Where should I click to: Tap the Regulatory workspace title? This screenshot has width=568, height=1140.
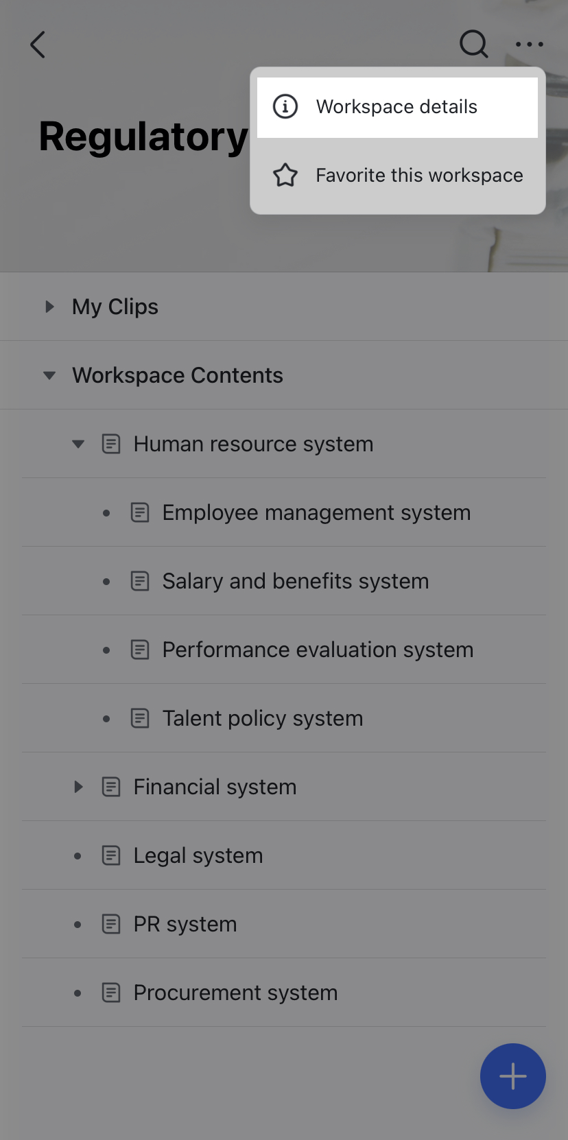point(143,136)
